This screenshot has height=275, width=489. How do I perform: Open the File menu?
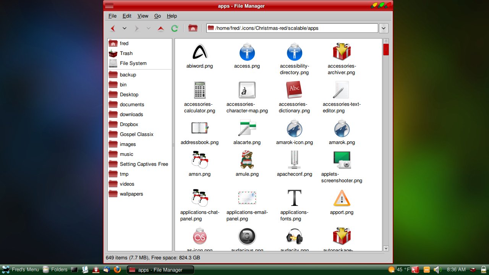click(x=112, y=16)
